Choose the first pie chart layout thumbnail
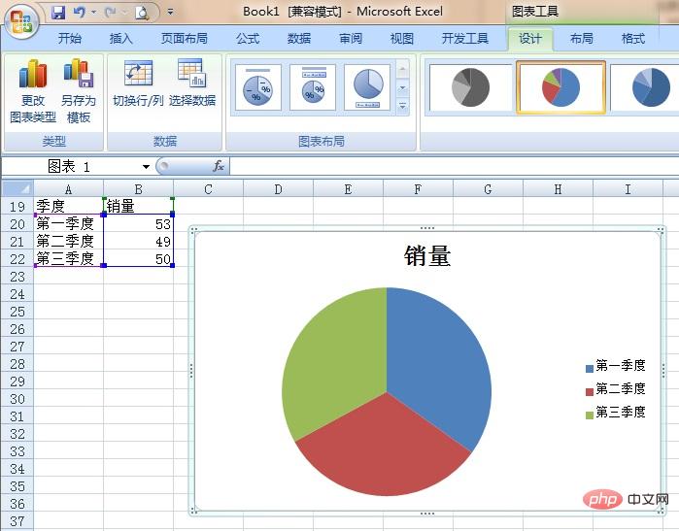This screenshot has height=531, width=679. point(258,87)
